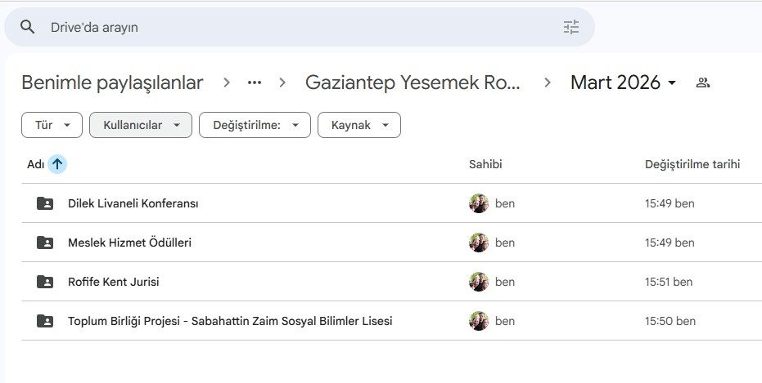Click the shared folder people icon beside Mart 2026
762x383 pixels.
702,82
